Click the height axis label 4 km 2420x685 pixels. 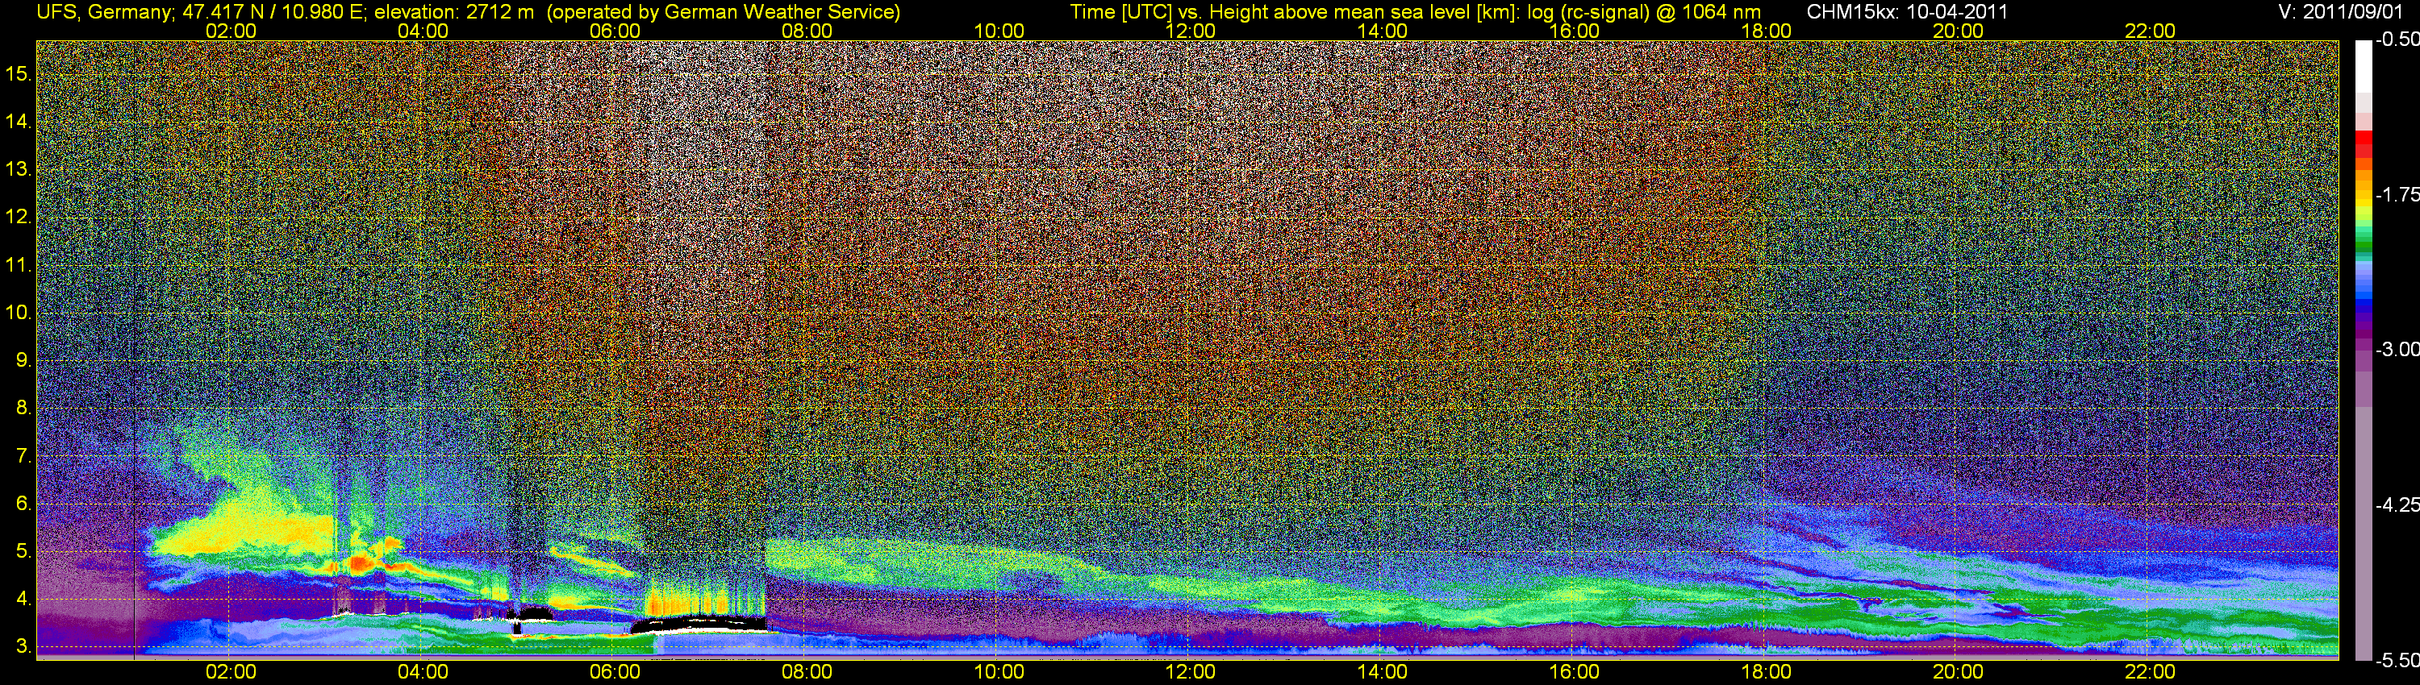23,599
